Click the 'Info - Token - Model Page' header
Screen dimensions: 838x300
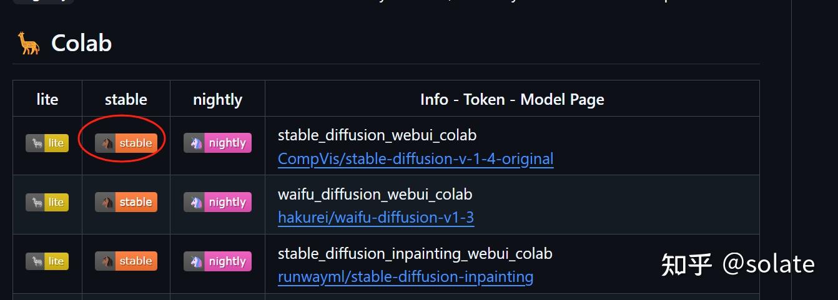pyautogui.click(x=512, y=99)
